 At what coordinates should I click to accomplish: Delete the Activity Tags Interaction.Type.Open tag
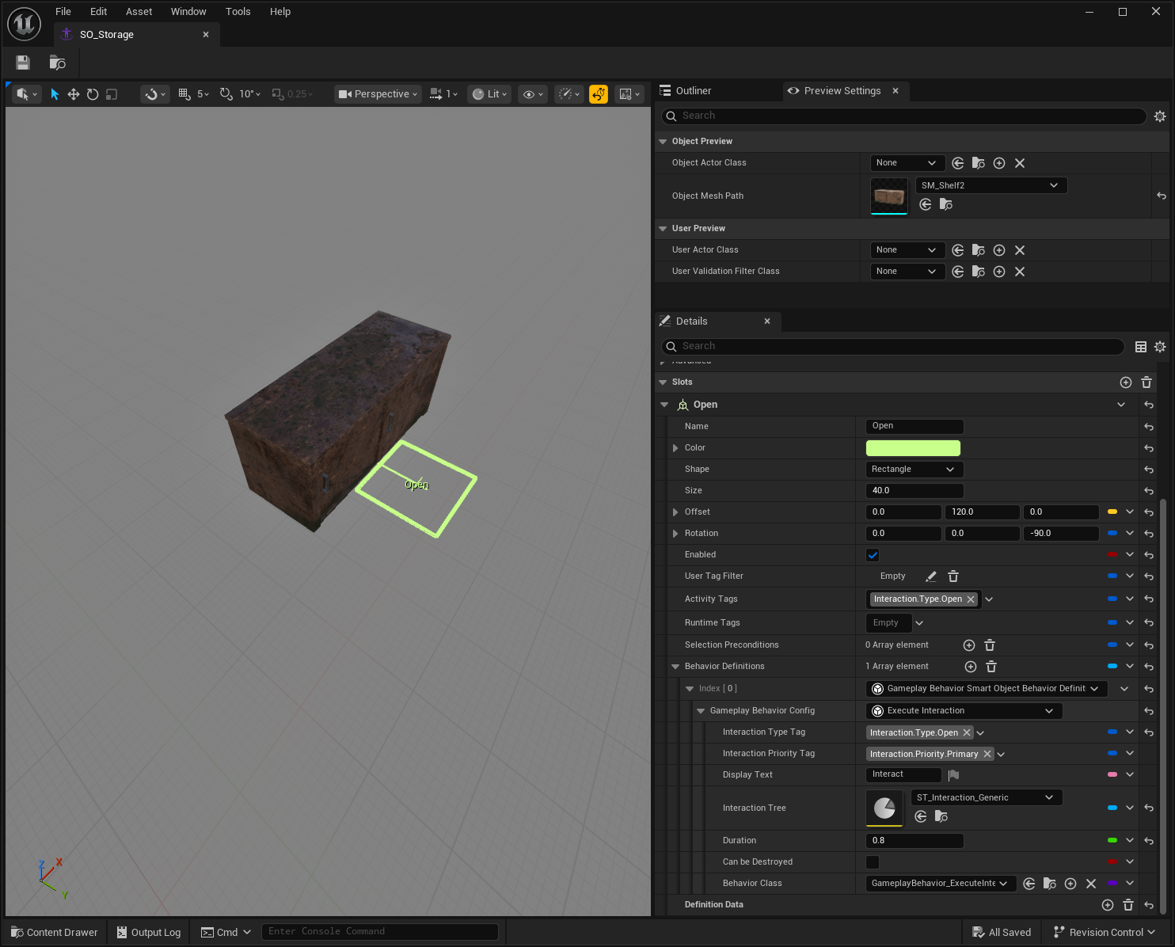[x=972, y=599]
